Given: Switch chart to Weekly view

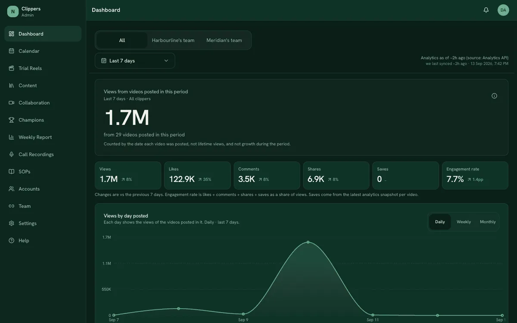Looking at the screenshot, I should (464, 222).
